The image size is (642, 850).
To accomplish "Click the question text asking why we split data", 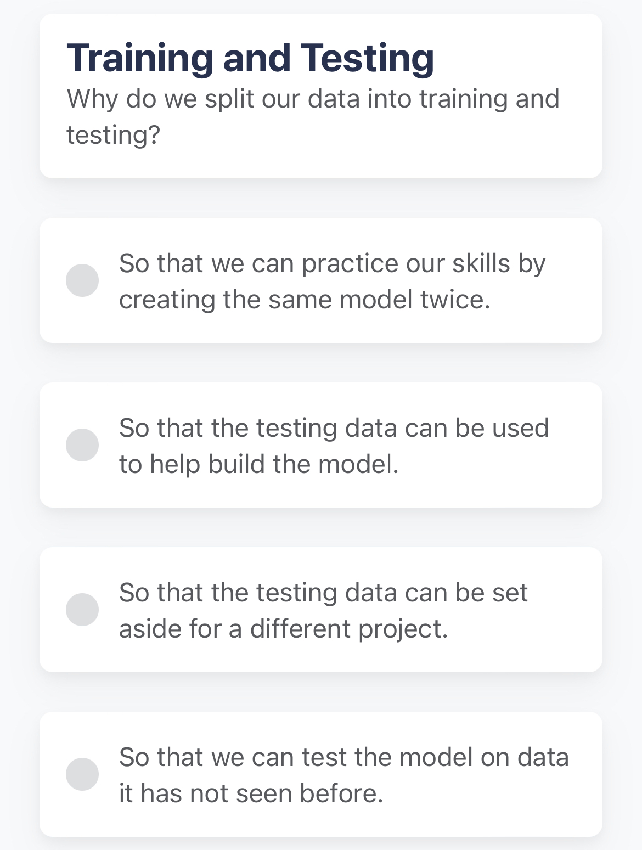I will tap(314, 115).
